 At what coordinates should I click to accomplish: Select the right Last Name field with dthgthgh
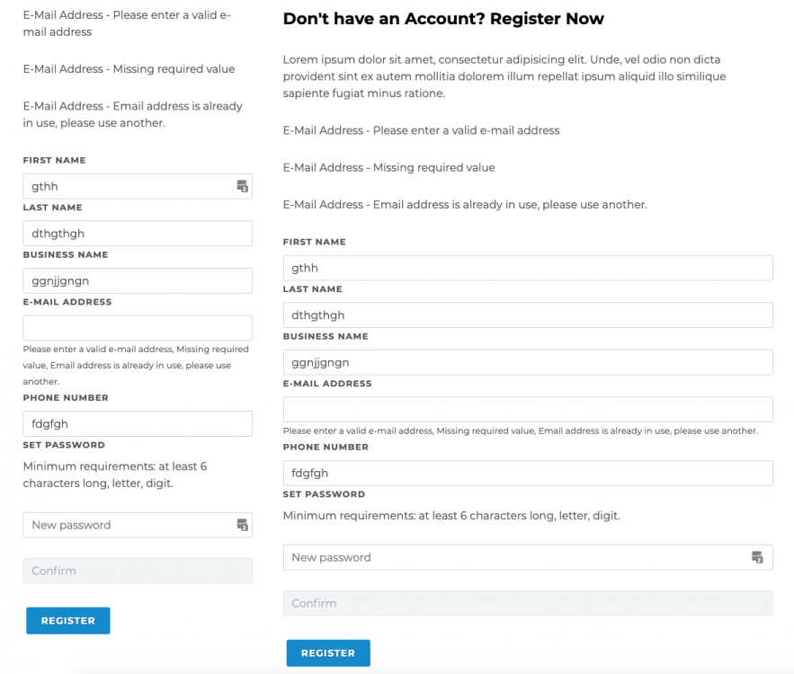[x=528, y=315]
